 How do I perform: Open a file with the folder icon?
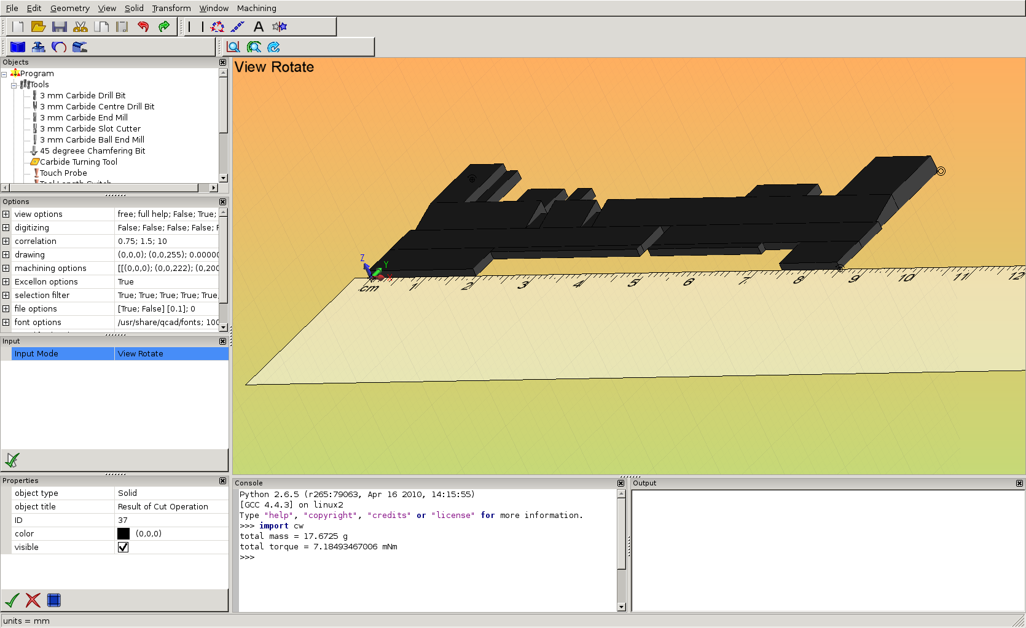click(x=39, y=26)
